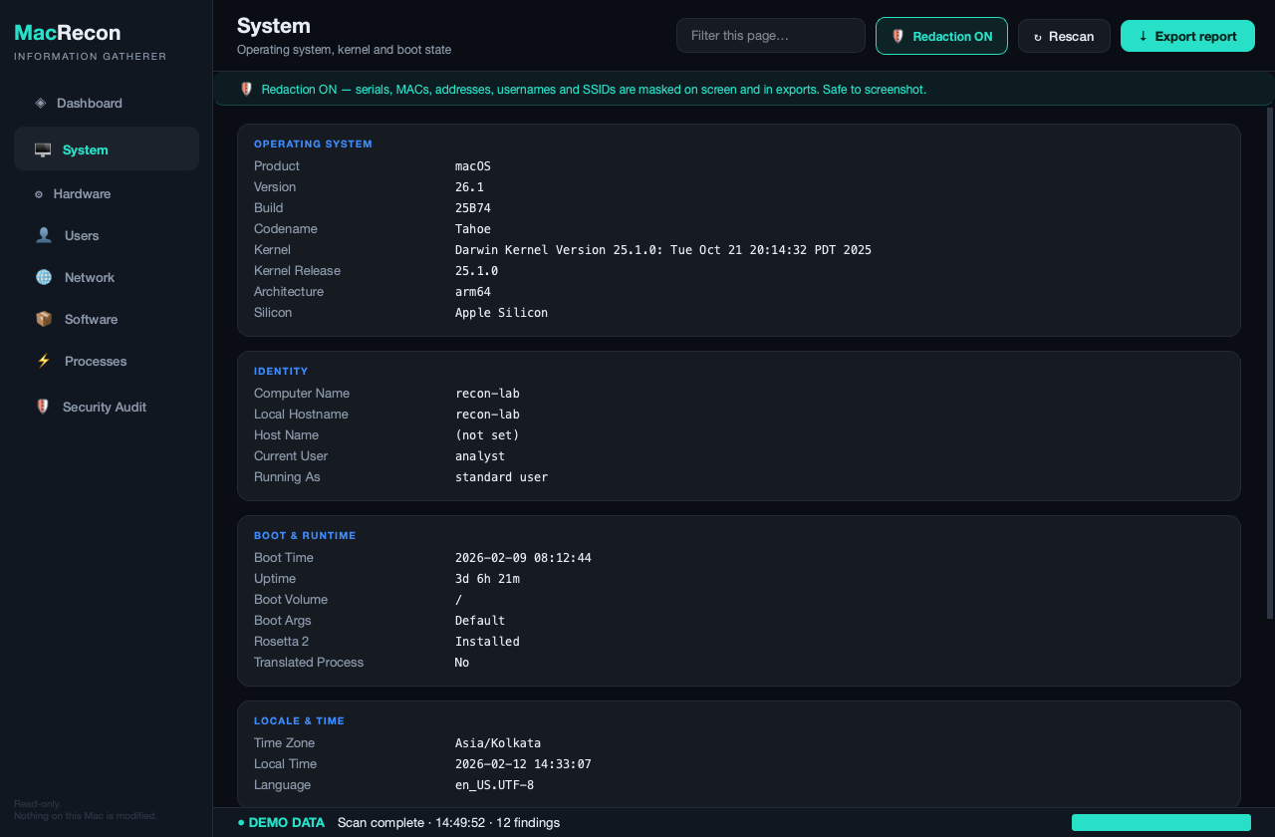Click the vertical scrollbar of the page
This screenshot has height=837, width=1275.
pyautogui.click(x=1269, y=364)
